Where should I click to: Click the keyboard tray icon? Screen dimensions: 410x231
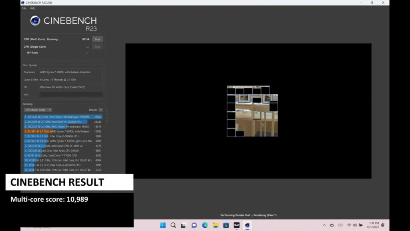(x=340, y=225)
